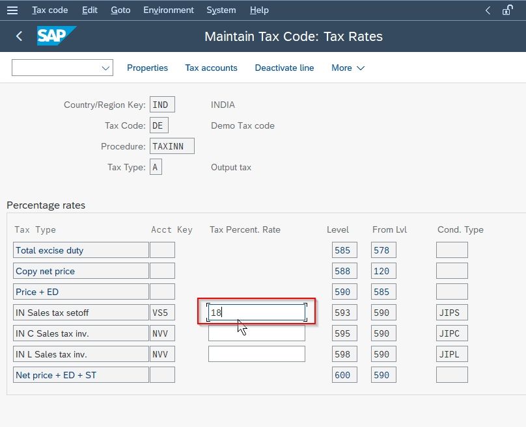526x427 pixels.
Task: Click From Lvl value 578
Action: point(383,250)
